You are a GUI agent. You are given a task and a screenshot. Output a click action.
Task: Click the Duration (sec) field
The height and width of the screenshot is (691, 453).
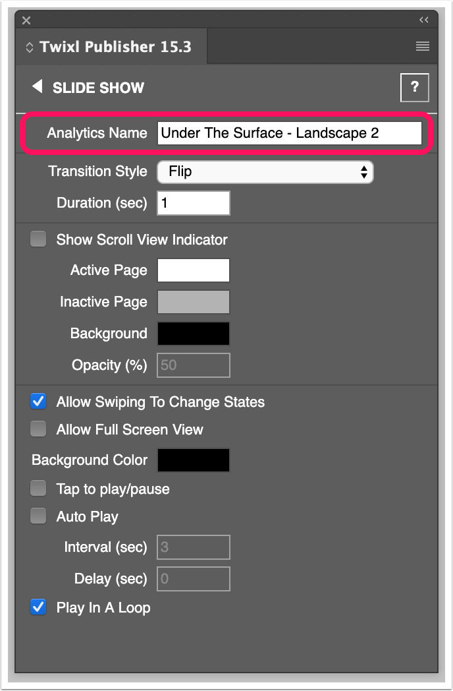point(194,203)
